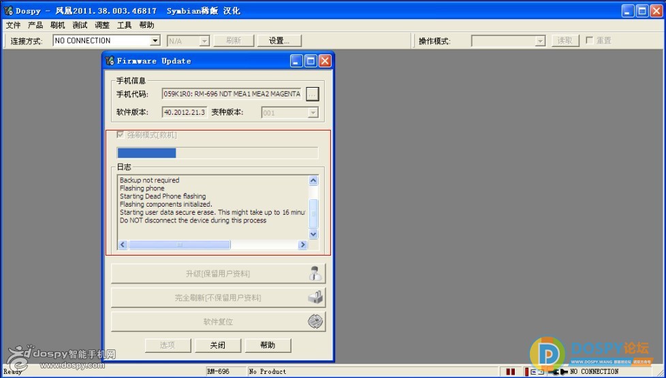Click log line 'Flashing phone'

(142, 188)
